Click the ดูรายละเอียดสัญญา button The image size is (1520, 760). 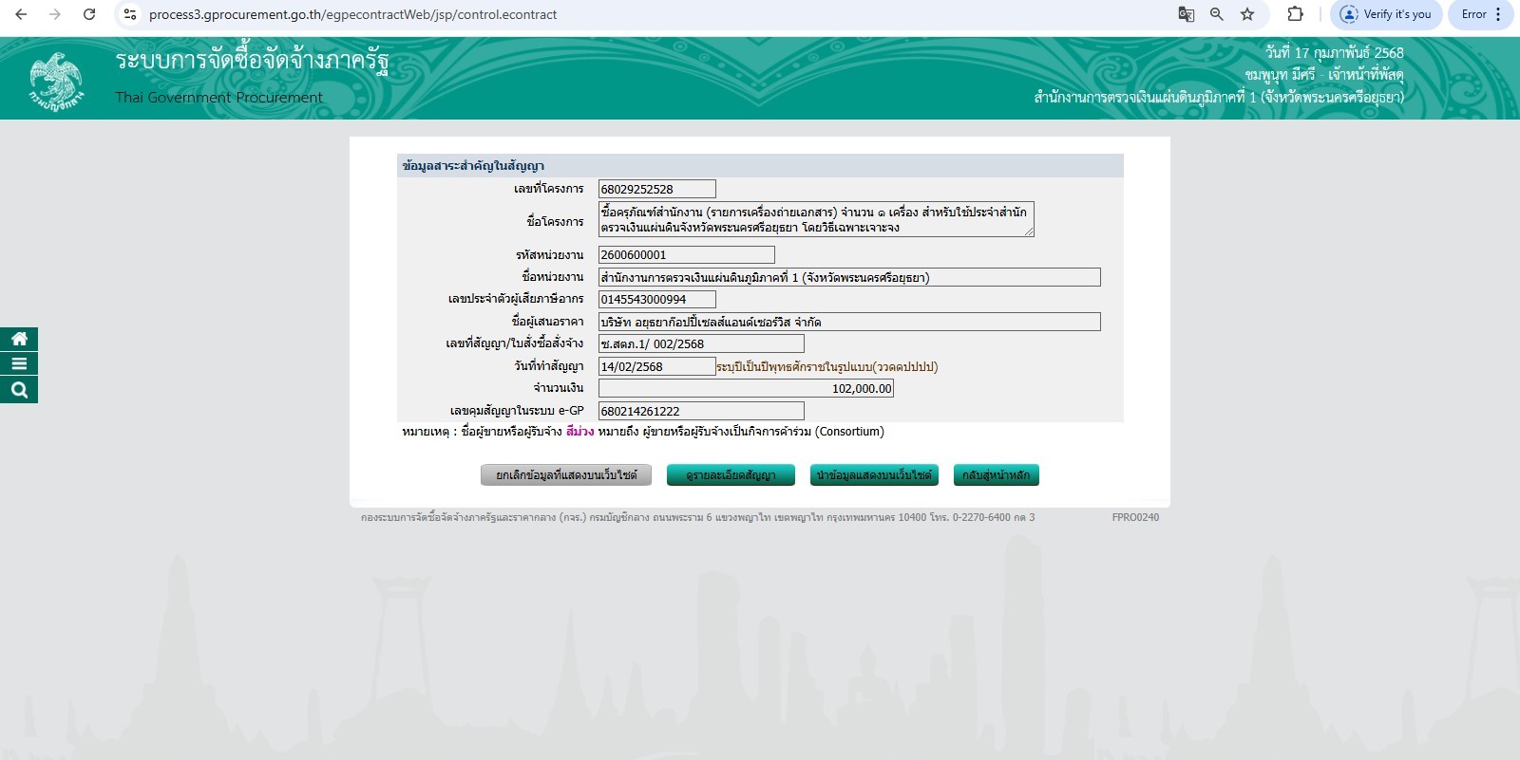click(x=731, y=475)
